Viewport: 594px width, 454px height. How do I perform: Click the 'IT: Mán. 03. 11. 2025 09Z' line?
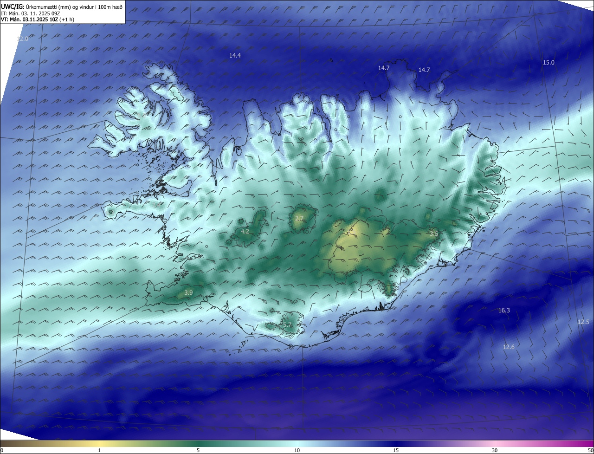[x=30, y=13]
